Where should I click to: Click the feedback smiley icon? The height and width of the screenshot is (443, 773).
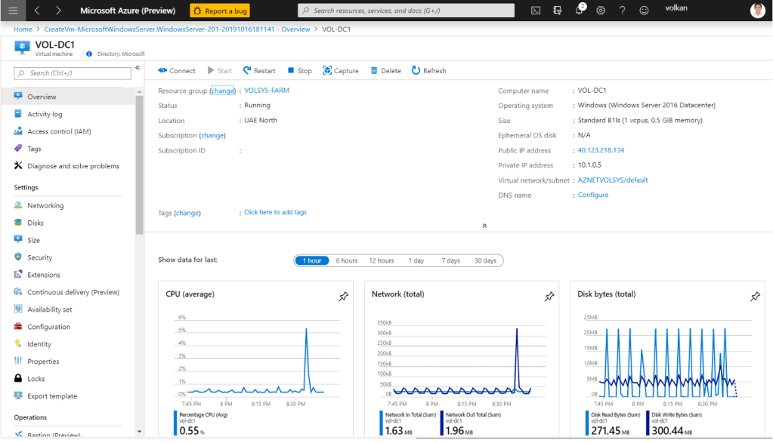click(x=644, y=11)
